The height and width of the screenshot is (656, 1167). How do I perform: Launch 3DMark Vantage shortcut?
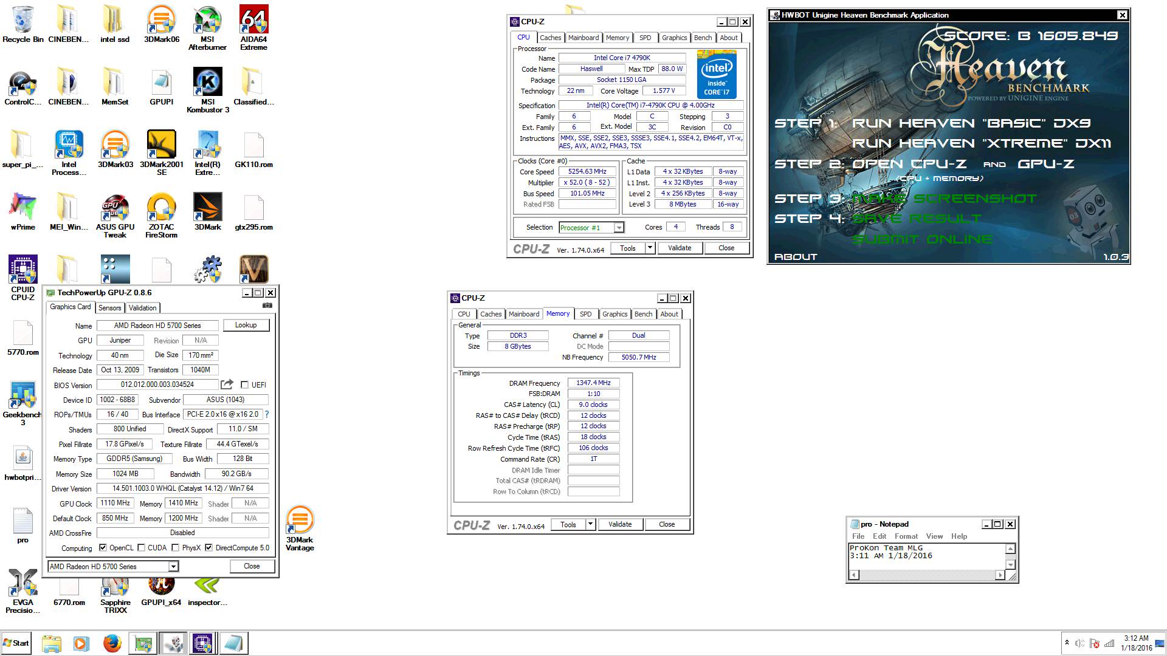300,528
